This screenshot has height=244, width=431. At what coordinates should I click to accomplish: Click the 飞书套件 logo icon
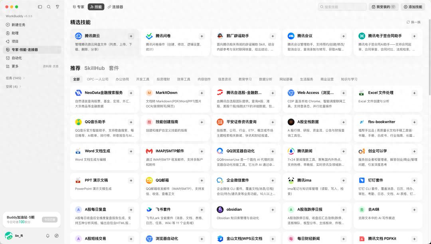149,209
